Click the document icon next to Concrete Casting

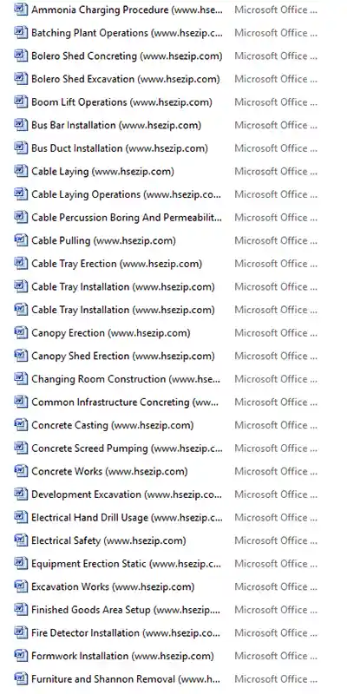pyautogui.click(x=21, y=424)
